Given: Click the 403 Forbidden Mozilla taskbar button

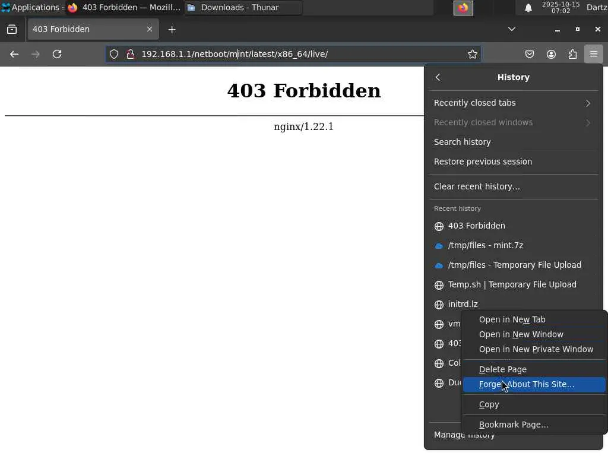Looking at the screenshot, I should pos(123,7).
